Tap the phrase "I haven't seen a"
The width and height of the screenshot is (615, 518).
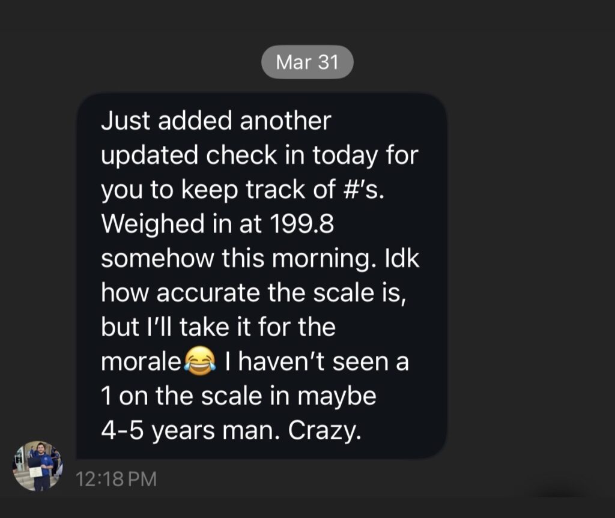pos(317,363)
